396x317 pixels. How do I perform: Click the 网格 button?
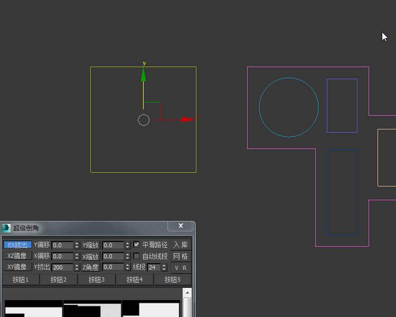coord(181,256)
